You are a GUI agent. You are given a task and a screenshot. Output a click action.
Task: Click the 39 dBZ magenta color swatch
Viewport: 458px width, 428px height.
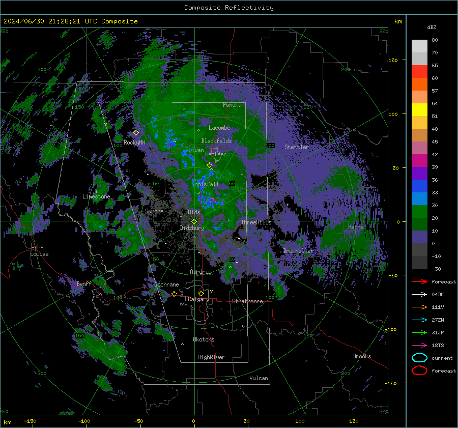point(419,160)
